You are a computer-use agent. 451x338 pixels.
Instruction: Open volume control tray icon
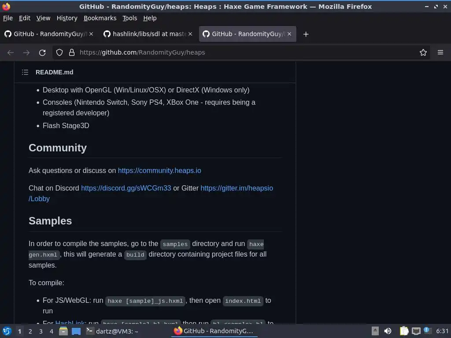point(388,331)
